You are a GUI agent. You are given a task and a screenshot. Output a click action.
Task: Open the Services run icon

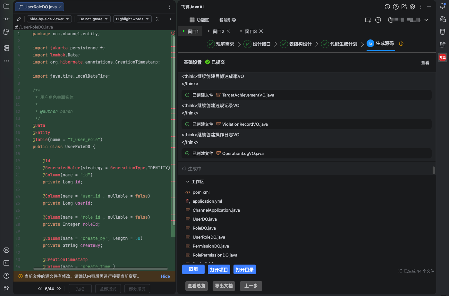[x=6, y=250]
